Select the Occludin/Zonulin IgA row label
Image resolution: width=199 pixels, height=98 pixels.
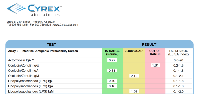[x=23, y=71]
